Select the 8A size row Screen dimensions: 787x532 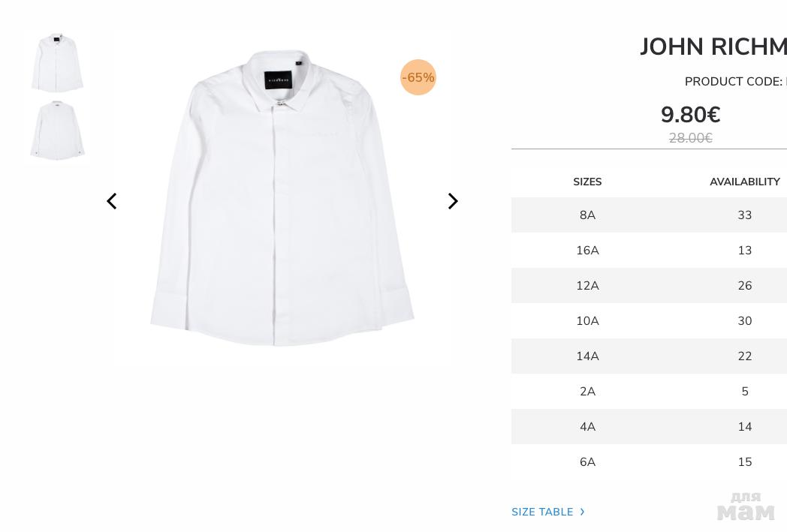[x=587, y=215]
